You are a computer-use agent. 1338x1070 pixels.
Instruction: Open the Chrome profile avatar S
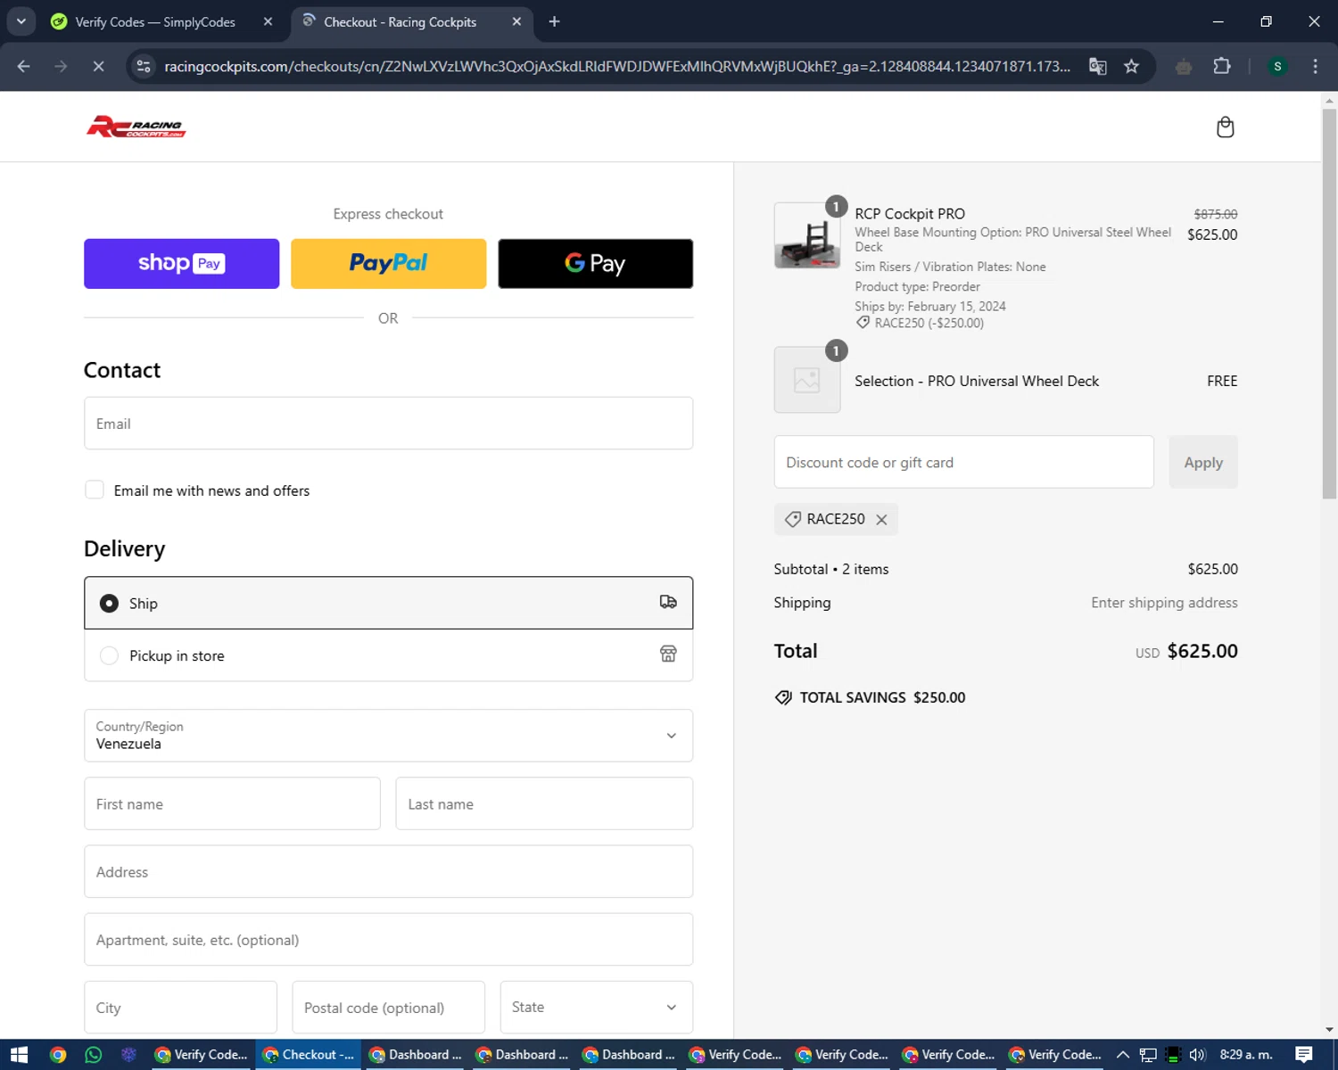(x=1277, y=66)
